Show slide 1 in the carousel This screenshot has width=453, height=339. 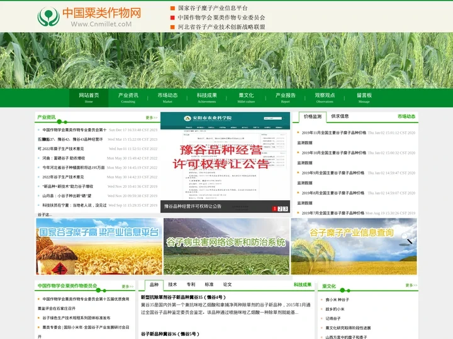click(x=275, y=208)
